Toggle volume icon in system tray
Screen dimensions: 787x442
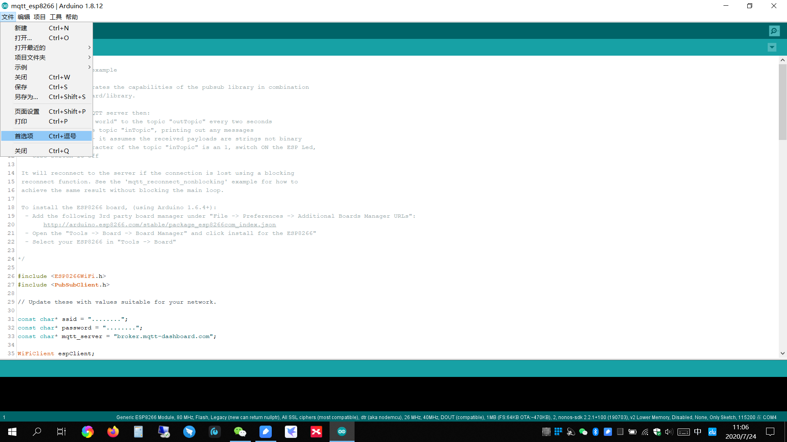coord(669,431)
